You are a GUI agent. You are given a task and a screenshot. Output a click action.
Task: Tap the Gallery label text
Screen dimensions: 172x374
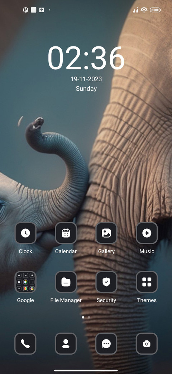pyautogui.click(x=106, y=251)
